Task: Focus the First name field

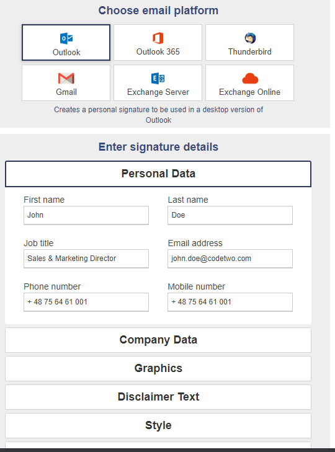Action: click(86, 215)
